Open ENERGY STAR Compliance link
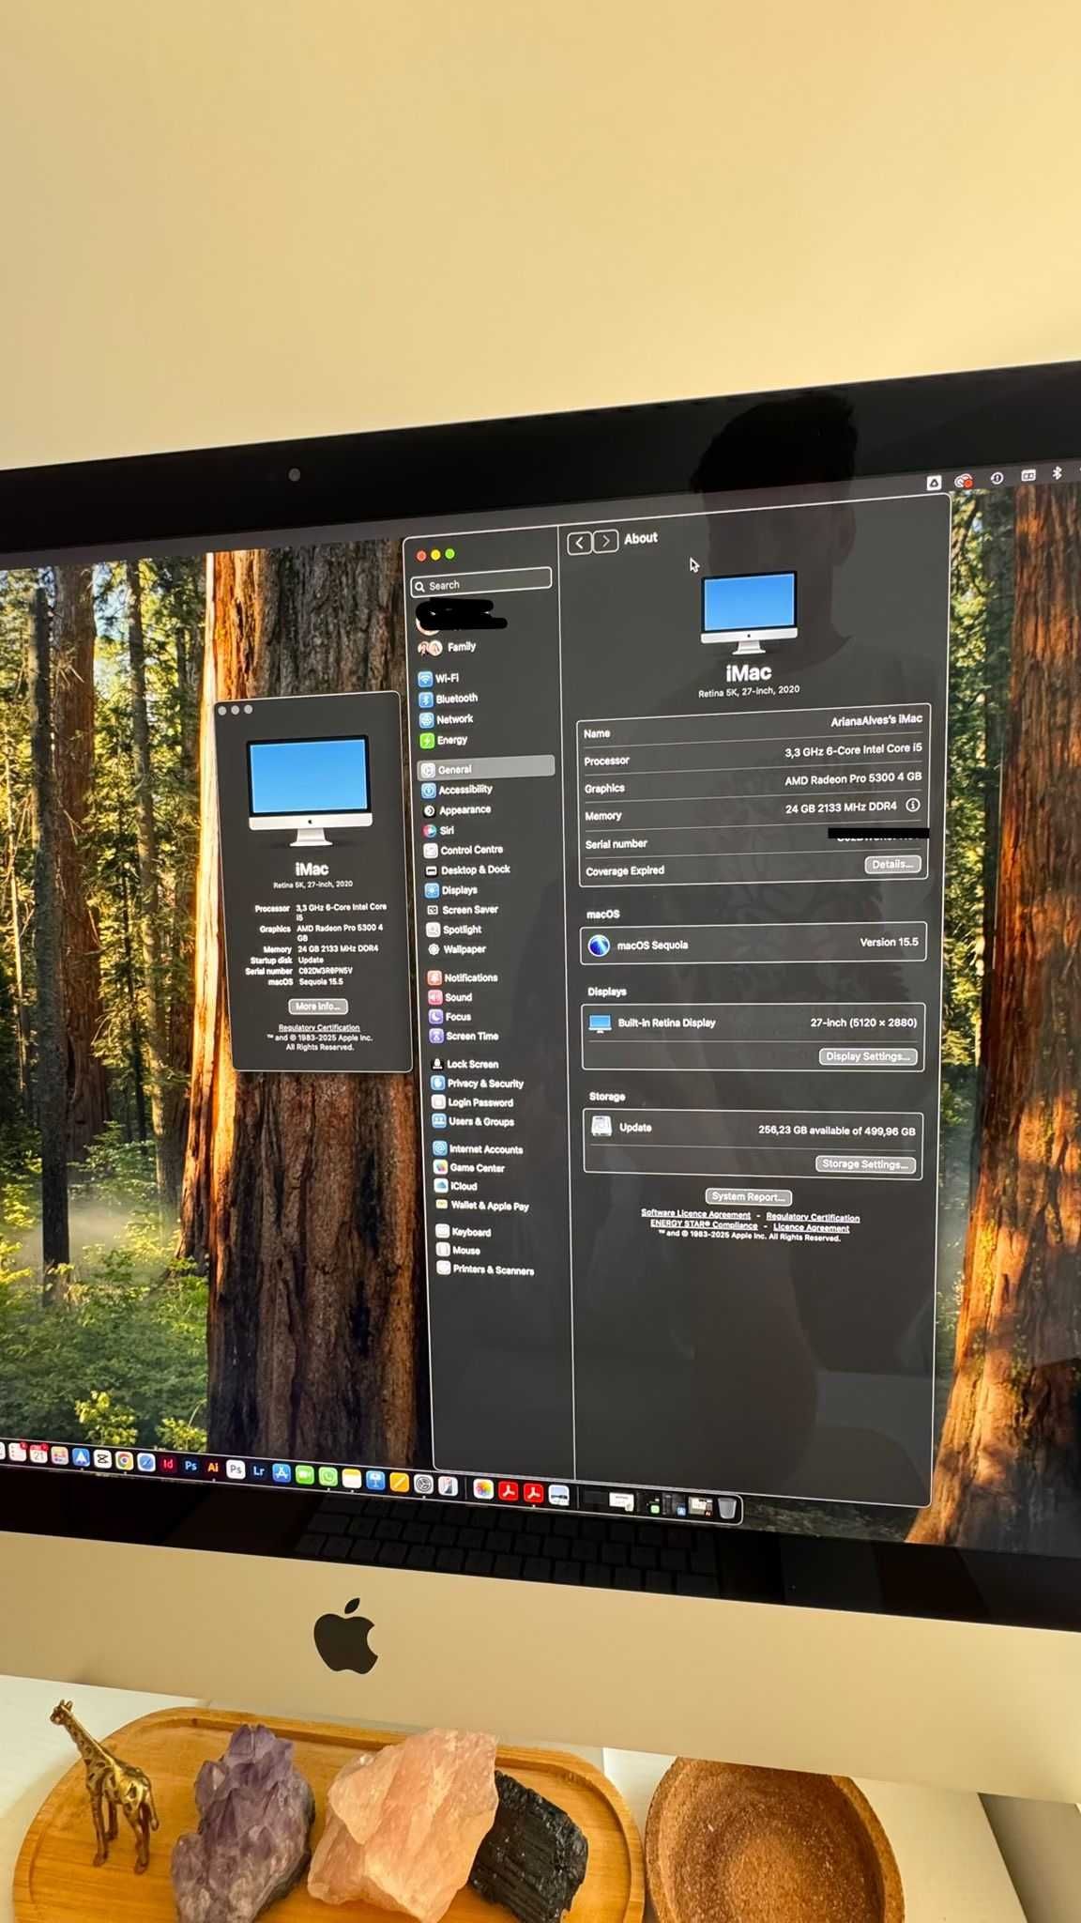Screen dimensions: 1081x1923 pyautogui.click(x=704, y=1224)
